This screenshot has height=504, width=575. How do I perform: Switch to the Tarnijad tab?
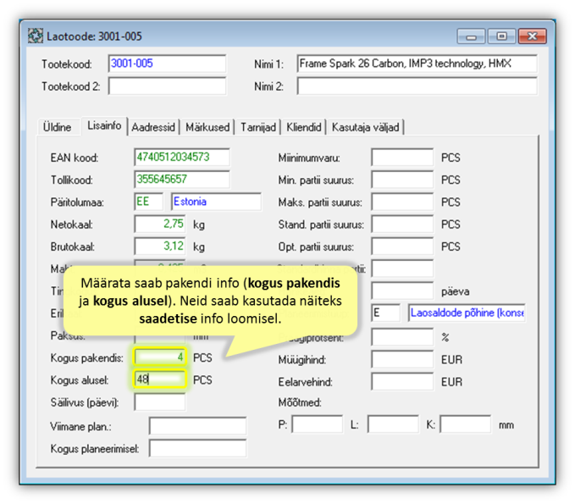coord(258,127)
